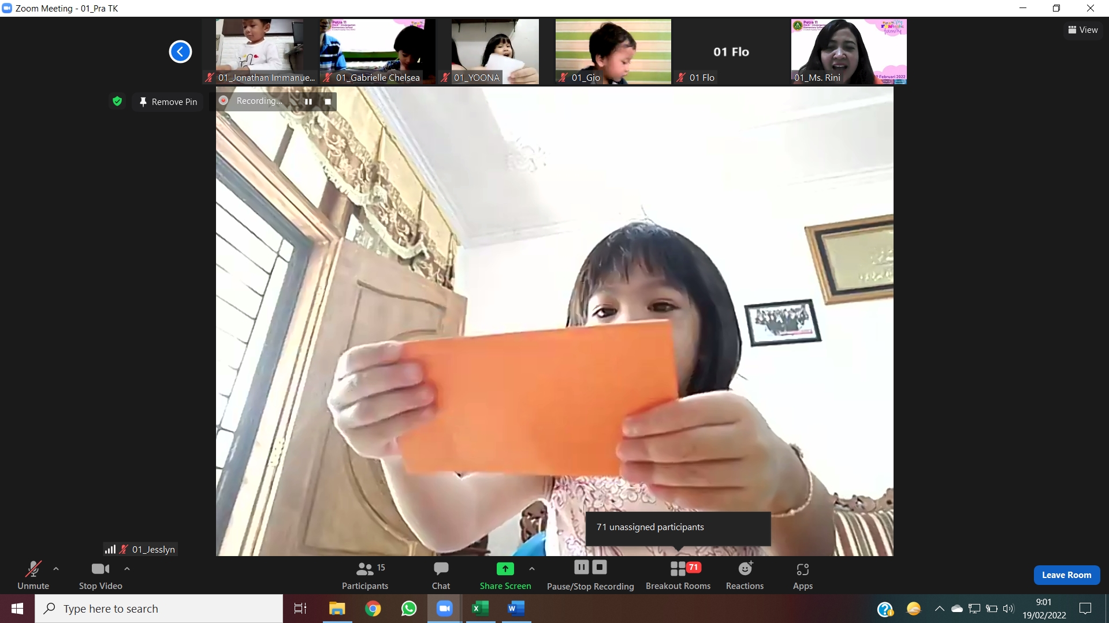Click connection signal bars near 01_Jesslyn
Screen dimensions: 1109x623
(x=110, y=549)
